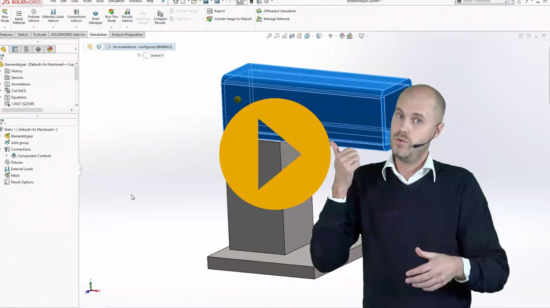
Task: Click the Save icon in quick toolbar
Action: pos(206,2)
